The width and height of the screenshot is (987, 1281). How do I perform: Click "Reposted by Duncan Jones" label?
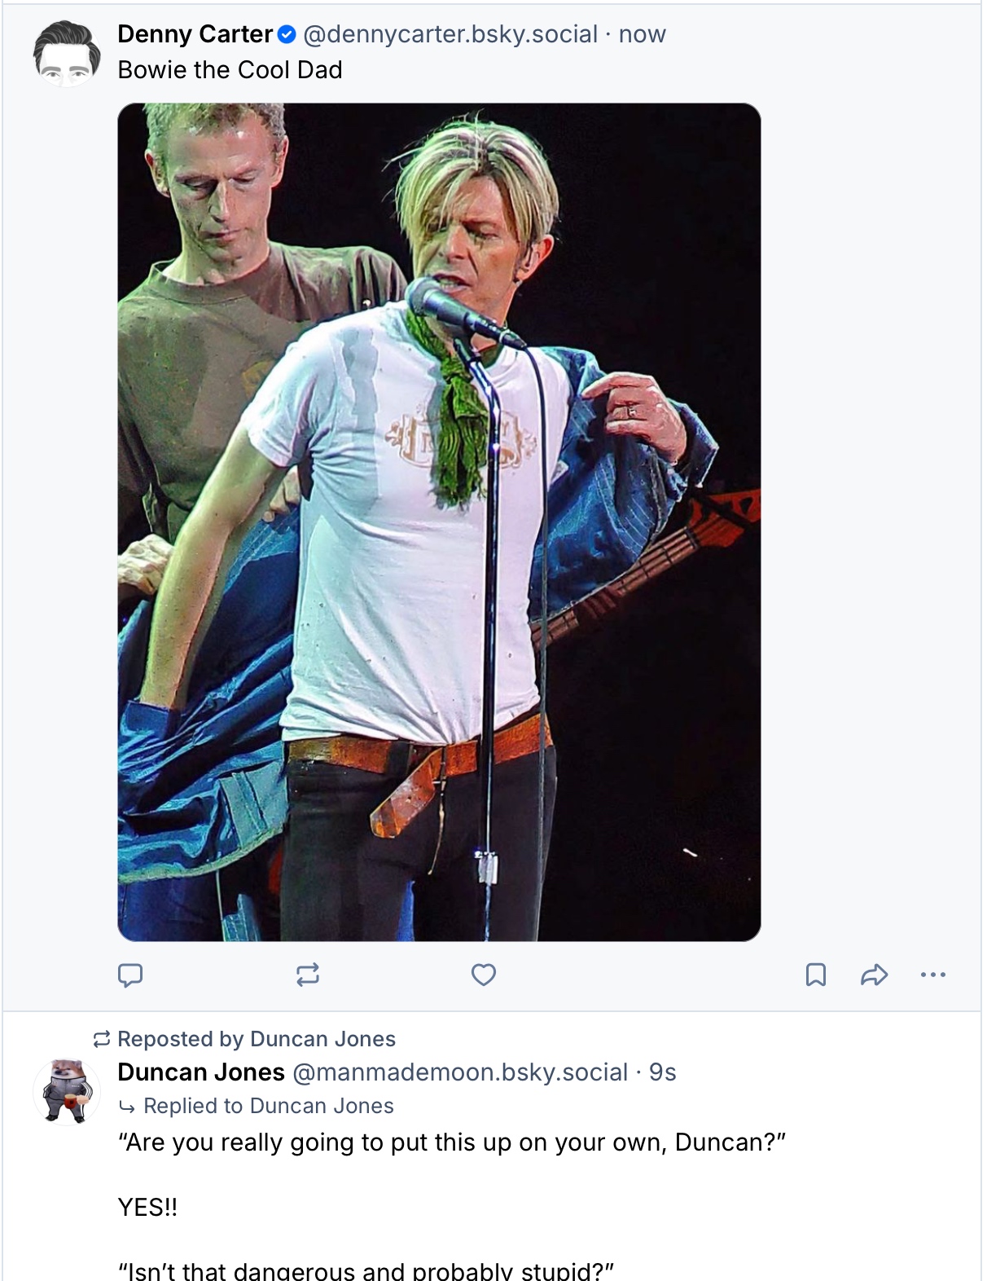point(257,1039)
